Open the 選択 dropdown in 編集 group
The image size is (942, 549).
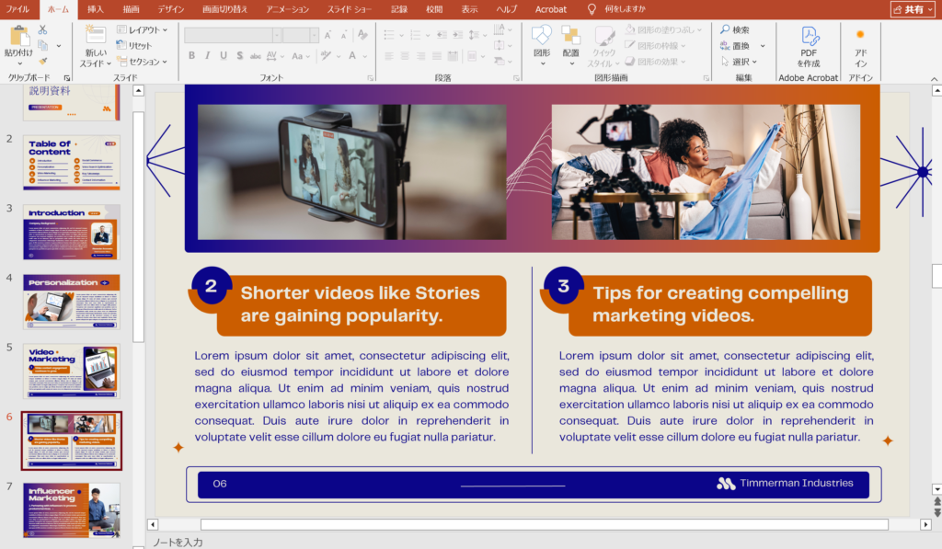(x=739, y=62)
